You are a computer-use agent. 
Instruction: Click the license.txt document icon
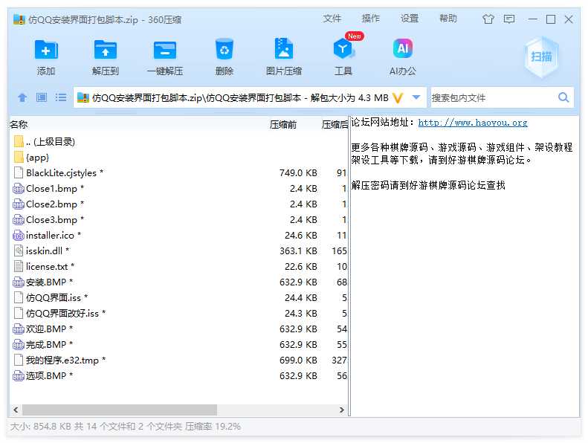tap(19, 266)
